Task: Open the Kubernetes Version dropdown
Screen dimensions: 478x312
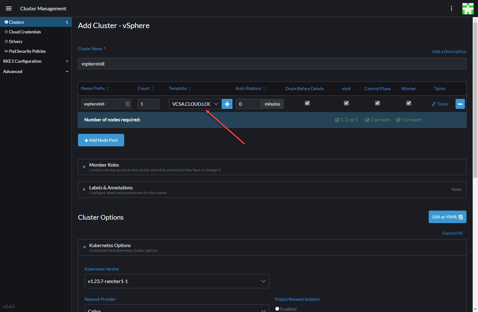Action: [x=177, y=281]
